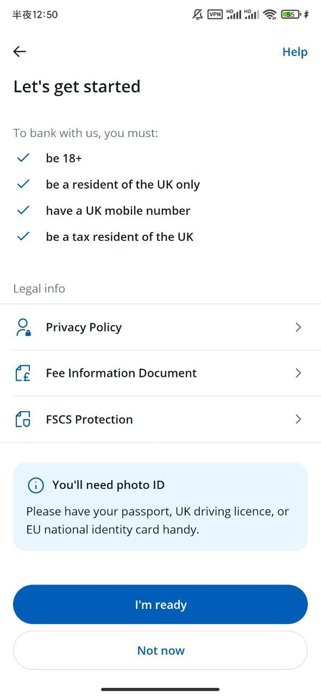The height and width of the screenshot is (696, 321).
Task: Open the Fee Information Document entry
Action: coord(160,373)
